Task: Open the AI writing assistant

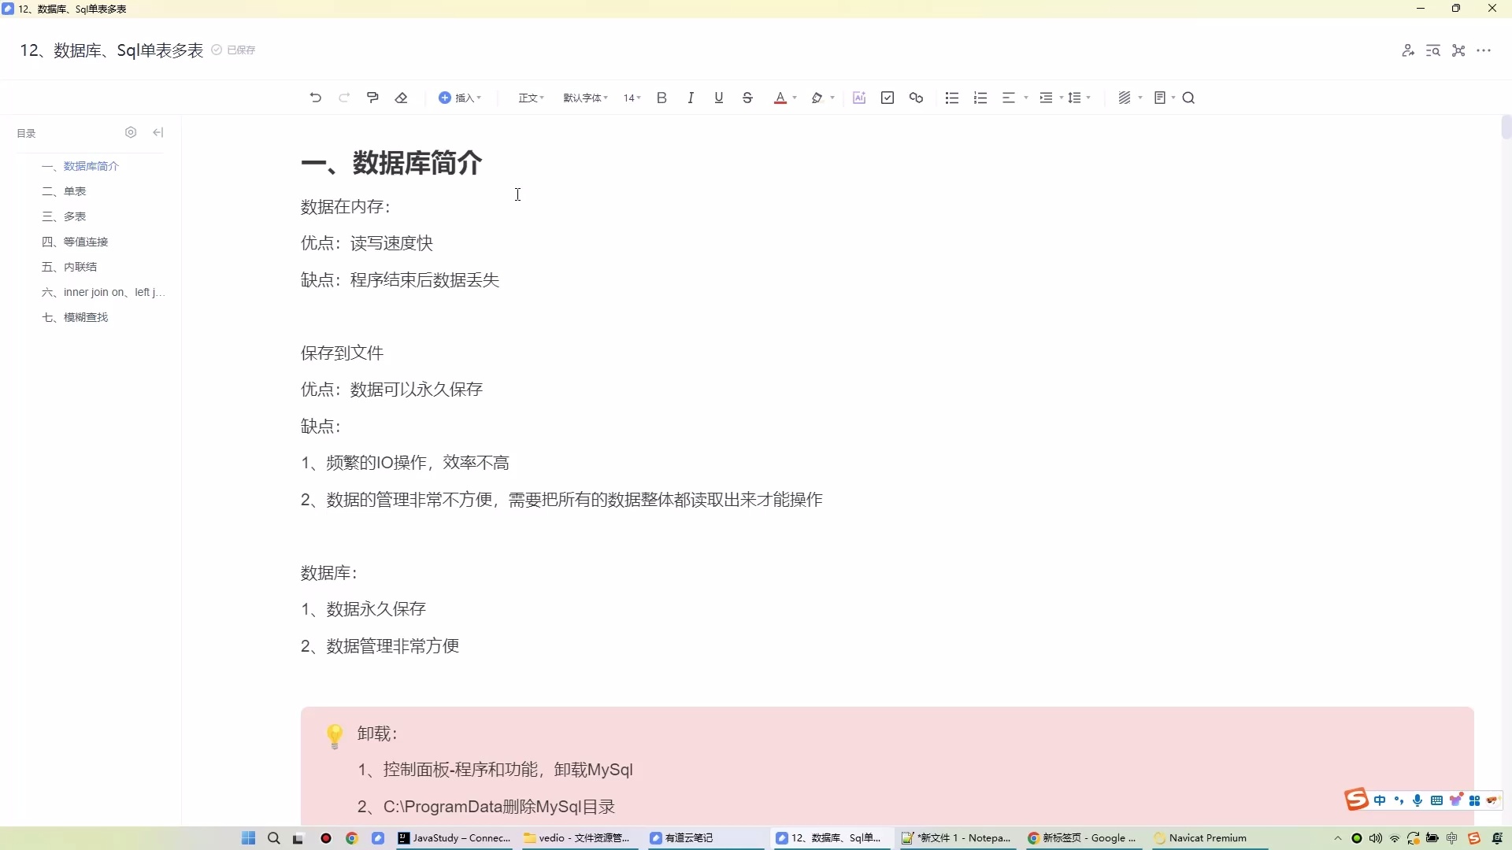Action: click(x=858, y=97)
